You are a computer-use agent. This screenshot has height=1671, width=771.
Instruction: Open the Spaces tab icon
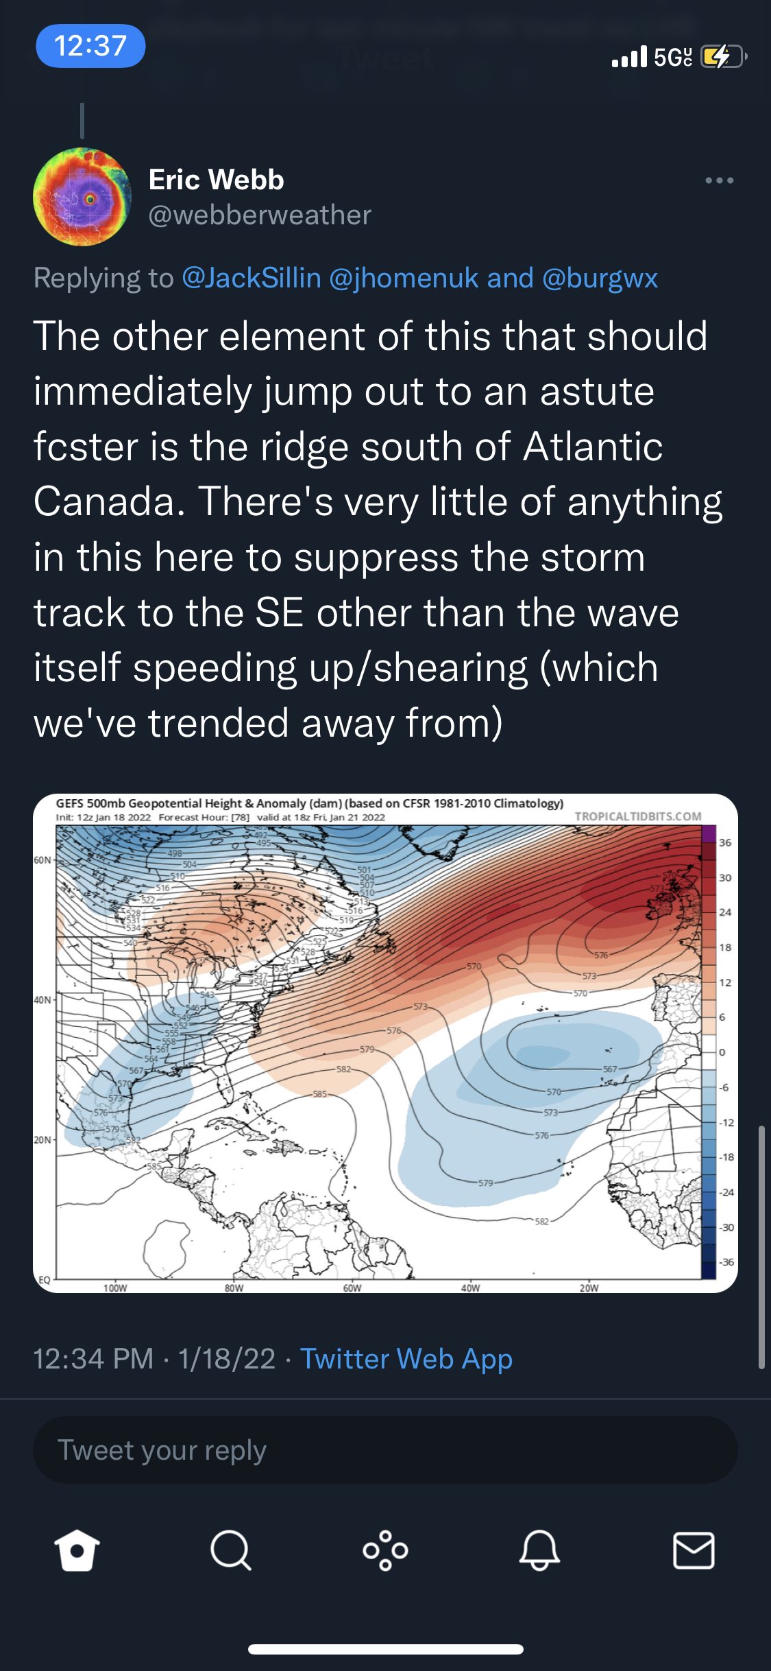tap(385, 1550)
